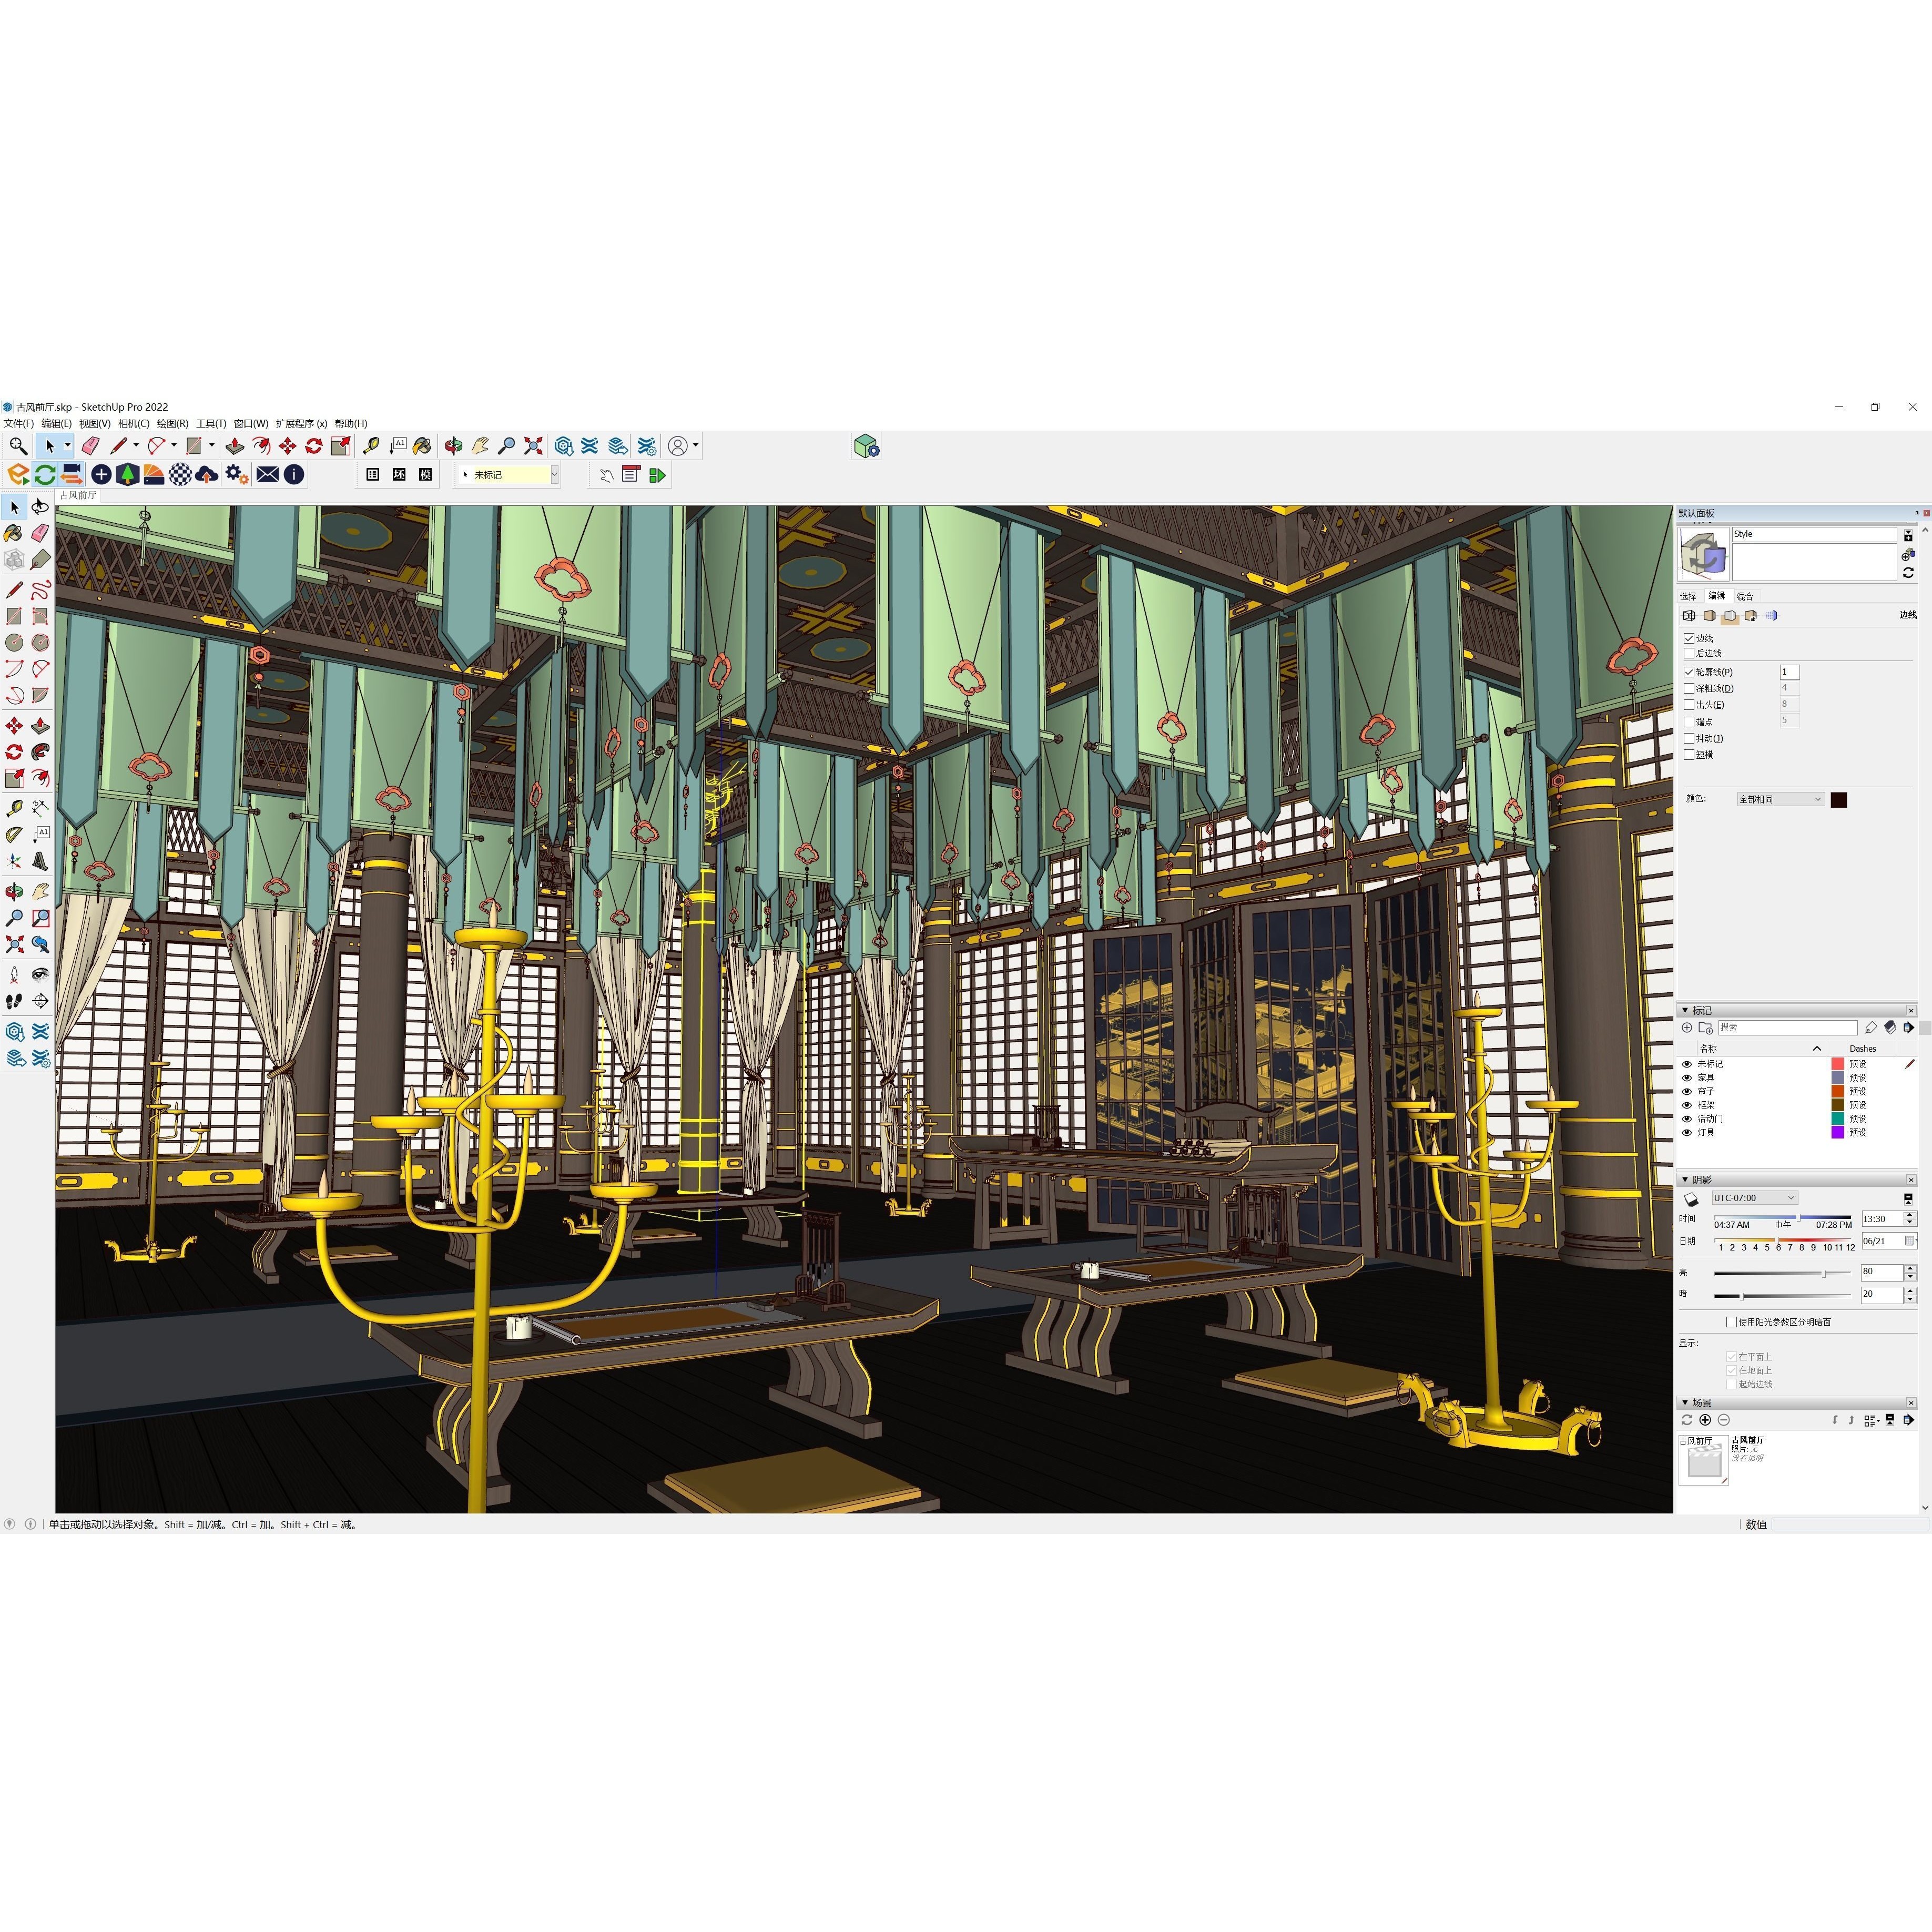Viewport: 1932px width, 1932px height.
Task: Click the add tag plus icon
Action: (1687, 1028)
